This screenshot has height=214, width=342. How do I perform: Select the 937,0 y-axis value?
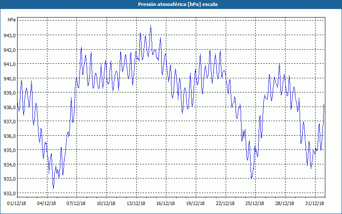click(9, 122)
